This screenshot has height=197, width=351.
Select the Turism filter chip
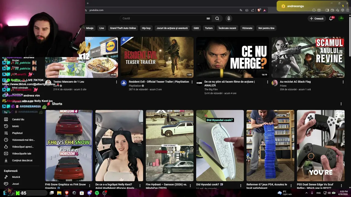click(x=209, y=28)
